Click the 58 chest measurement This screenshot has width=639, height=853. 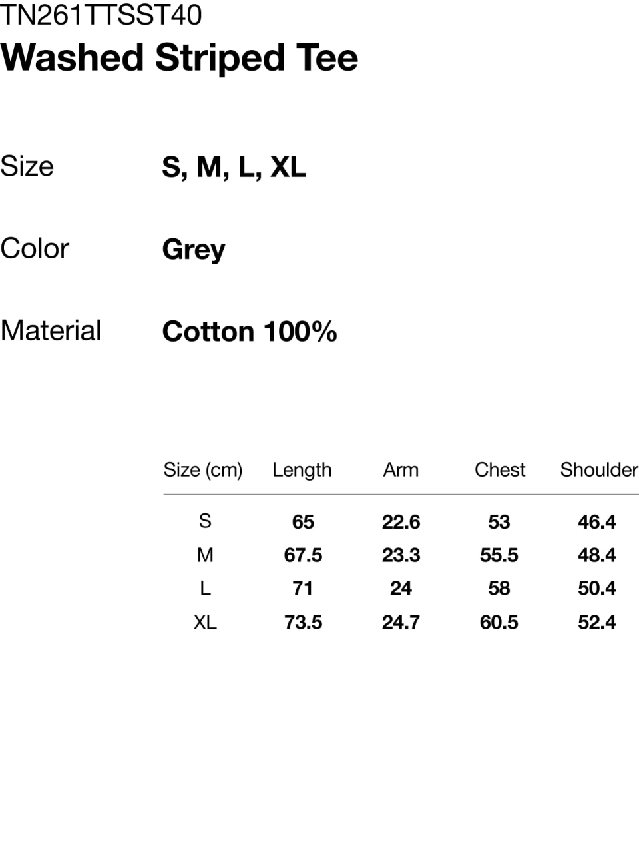pyautogui.click(x=499, y=589)
